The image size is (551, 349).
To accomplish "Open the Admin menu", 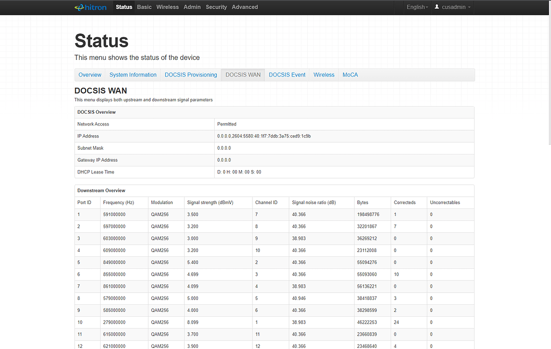I will [192, 7].
